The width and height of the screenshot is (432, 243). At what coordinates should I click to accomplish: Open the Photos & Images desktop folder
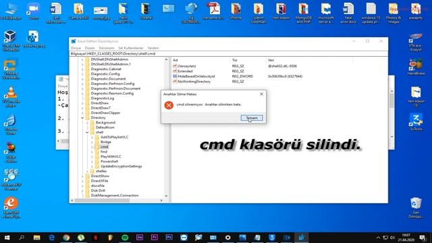pos(394,13)
